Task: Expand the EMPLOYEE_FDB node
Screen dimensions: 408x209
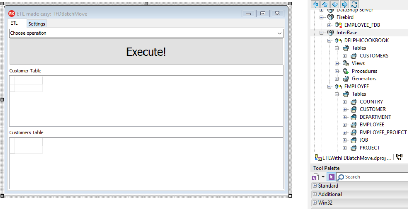Action: [x=329, y=25]
